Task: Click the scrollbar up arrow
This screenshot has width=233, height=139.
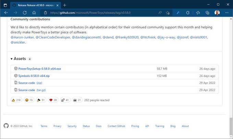Action: 231,19
